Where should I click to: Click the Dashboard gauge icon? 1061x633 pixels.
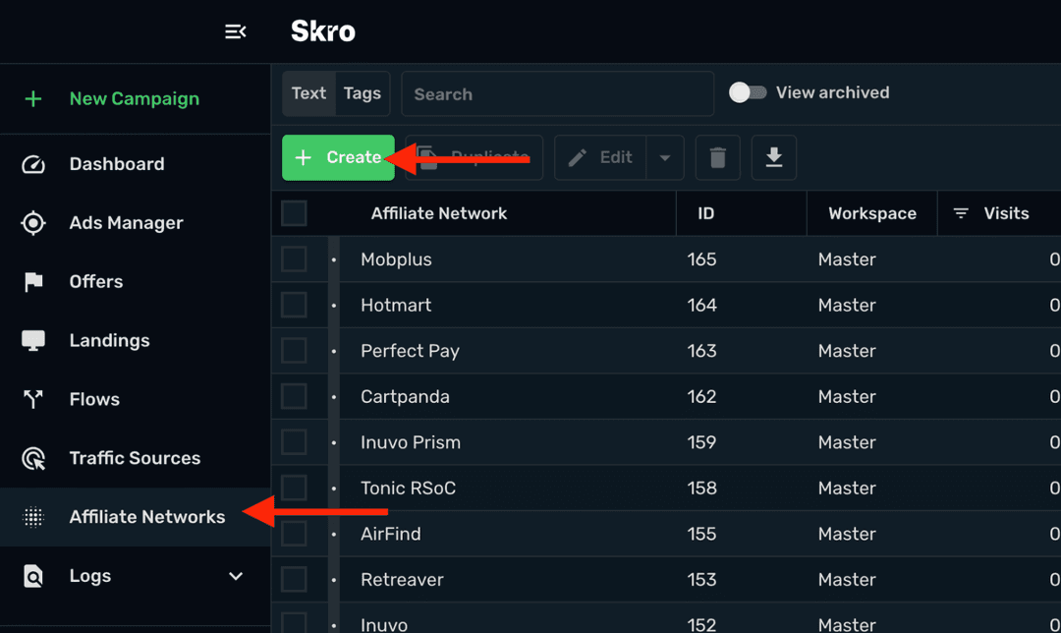(33, 164)
